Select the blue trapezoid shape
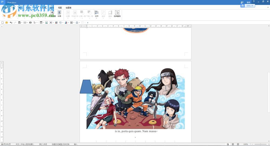Screen dimensions: 270x146 pyautogui.click(x=86, y=86)
